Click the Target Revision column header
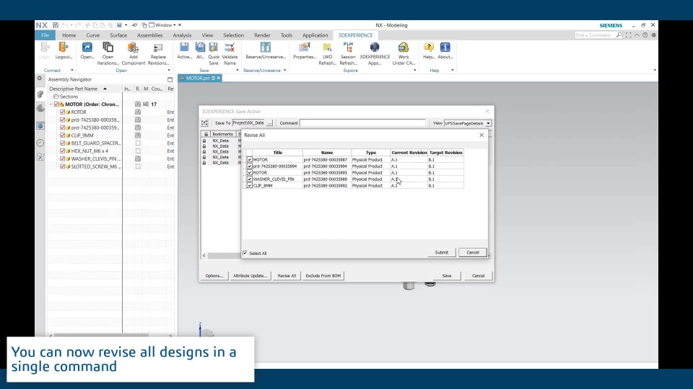This screenshot has width=693, height=389. click(445, 153)
